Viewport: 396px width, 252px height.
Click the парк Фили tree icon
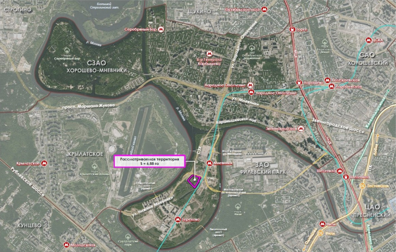[x=238, y=207]
